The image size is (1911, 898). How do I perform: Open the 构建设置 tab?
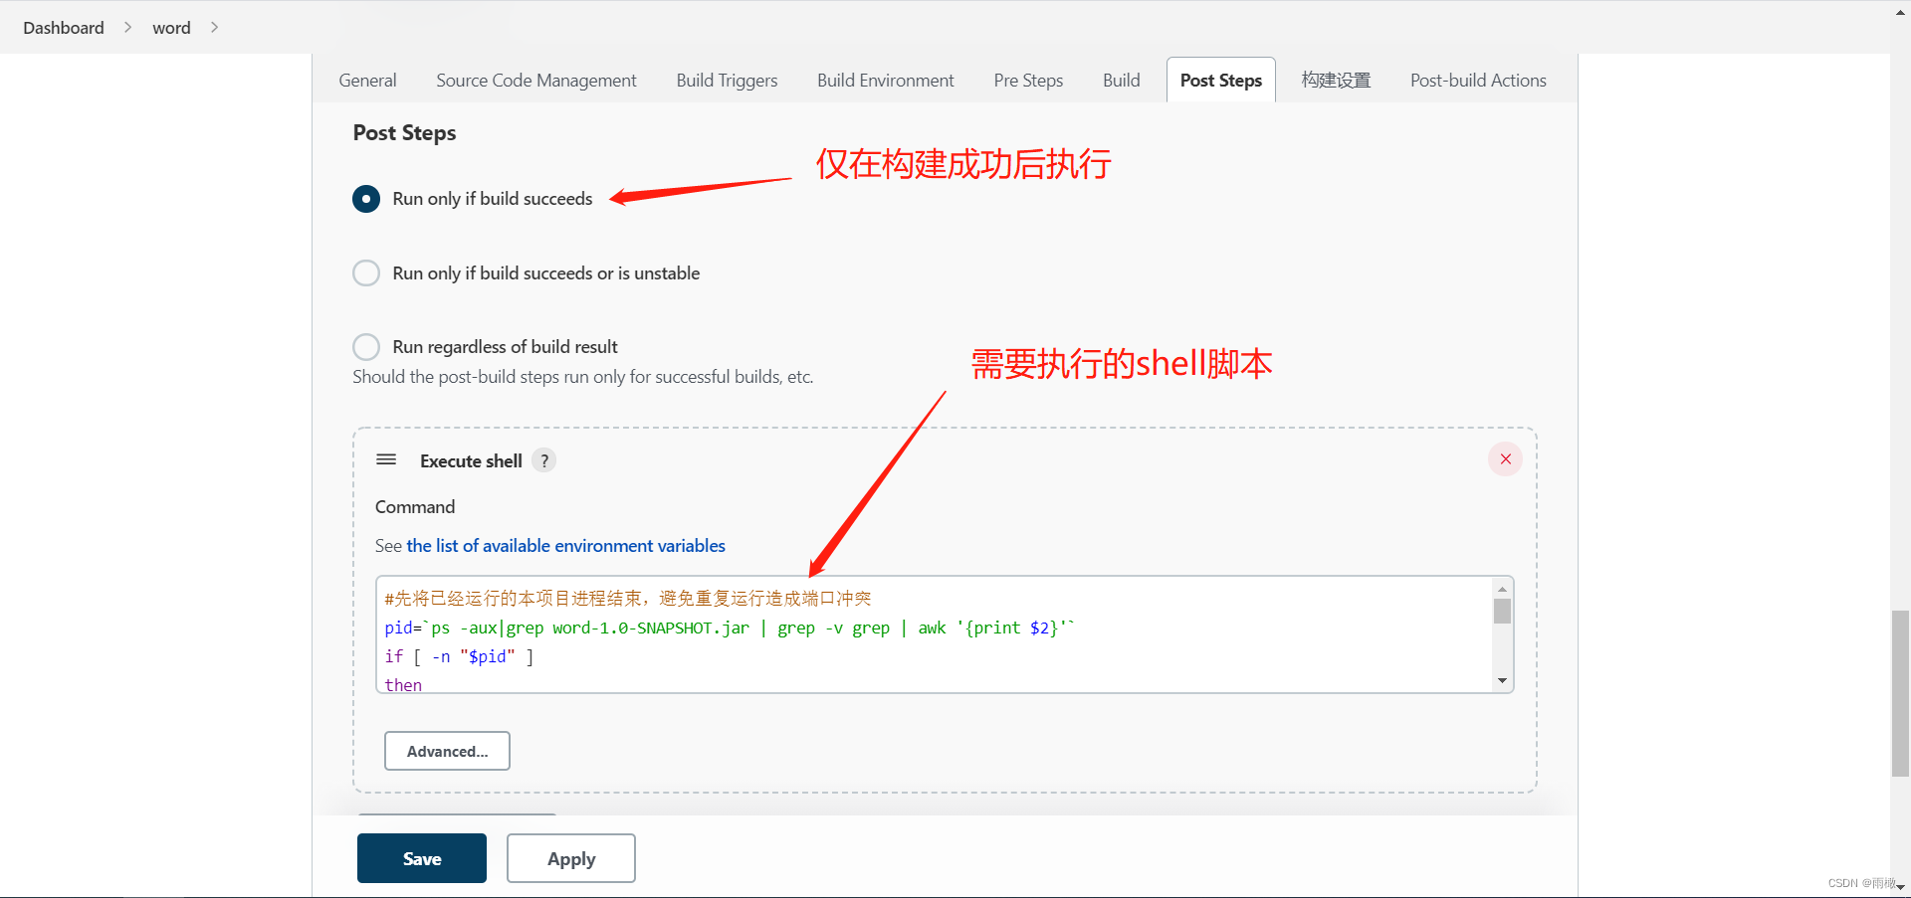point(1336,81)
